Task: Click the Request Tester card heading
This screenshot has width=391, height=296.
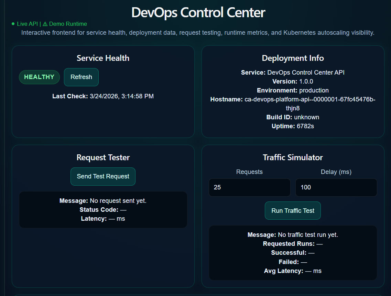Action: [x=103, y=157]
